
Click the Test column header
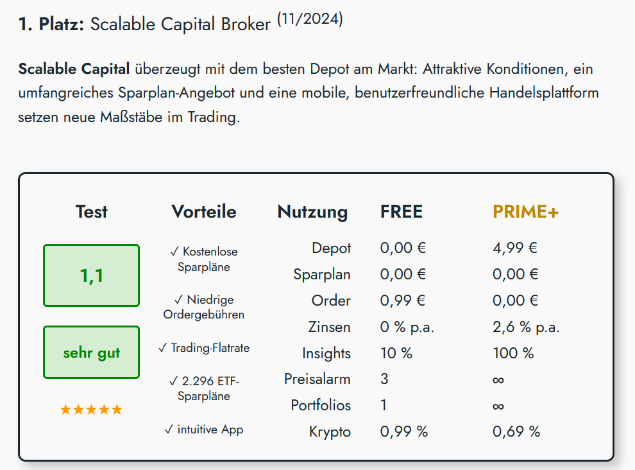pos(92,212)
